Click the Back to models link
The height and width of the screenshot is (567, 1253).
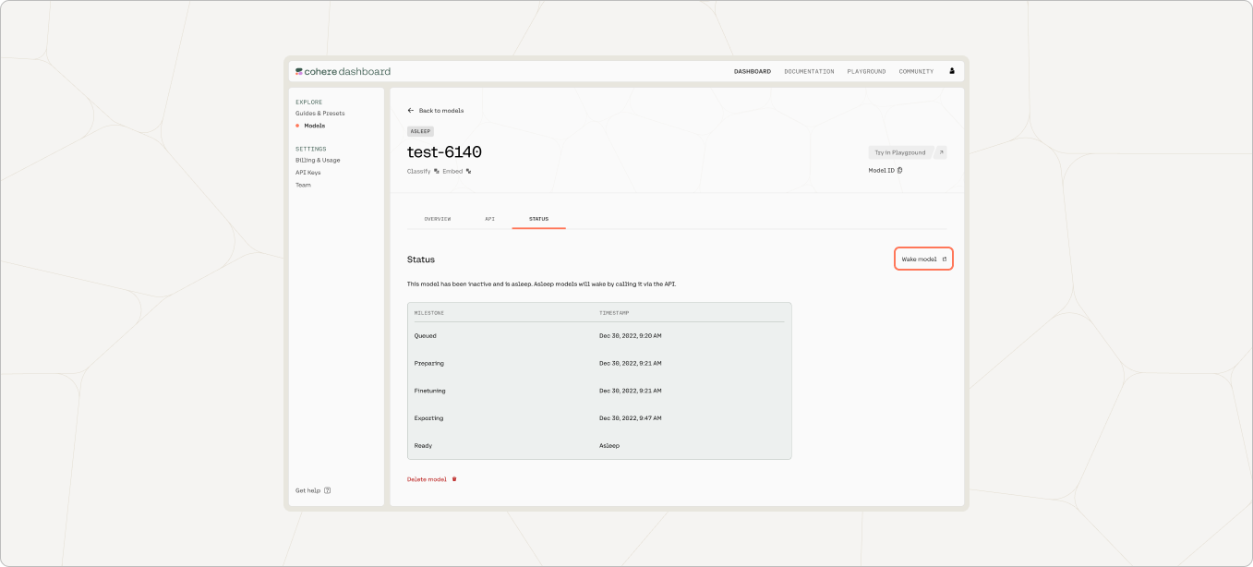[441, 111]
